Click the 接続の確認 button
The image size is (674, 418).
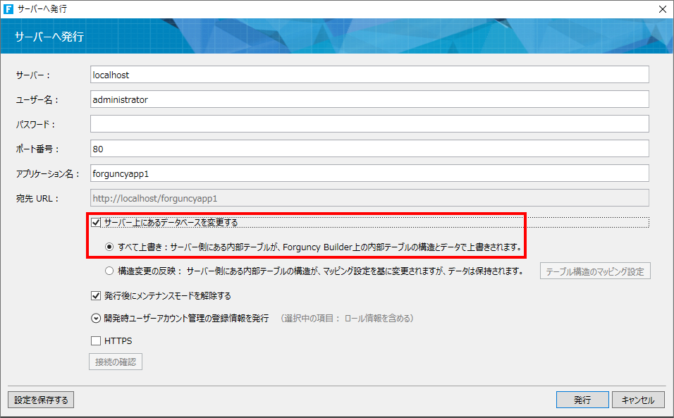coord(116,362)
